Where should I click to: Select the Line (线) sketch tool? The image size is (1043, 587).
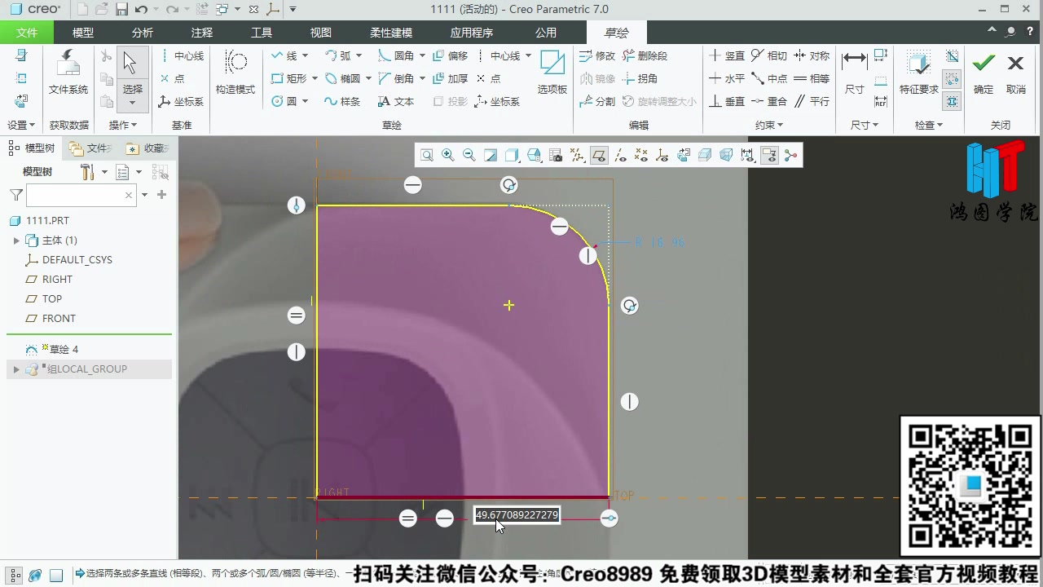pos(284,56)
